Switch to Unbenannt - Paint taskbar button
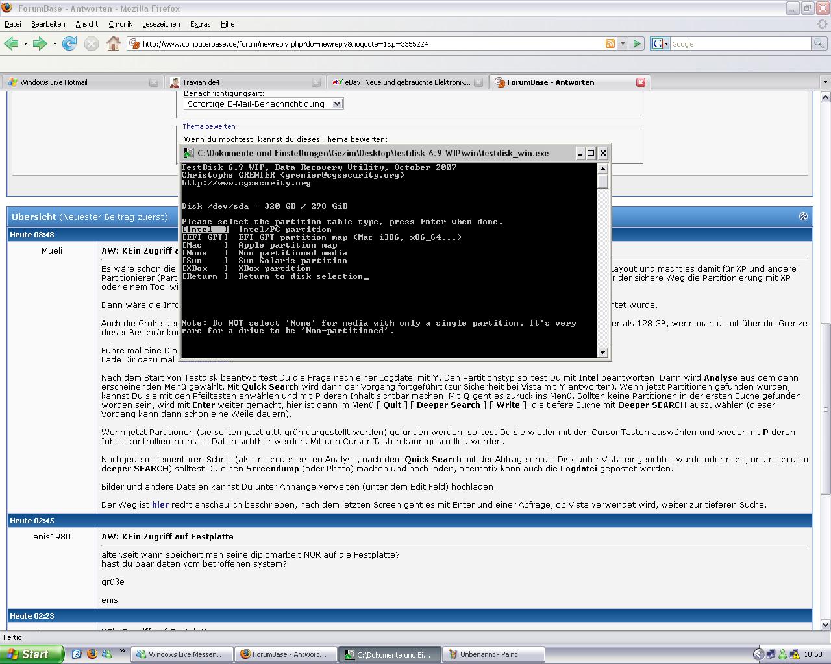 pyautogui.click(x=493, y=654)
